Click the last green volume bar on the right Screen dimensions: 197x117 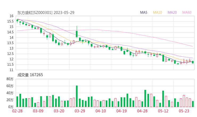click(193, 104)
